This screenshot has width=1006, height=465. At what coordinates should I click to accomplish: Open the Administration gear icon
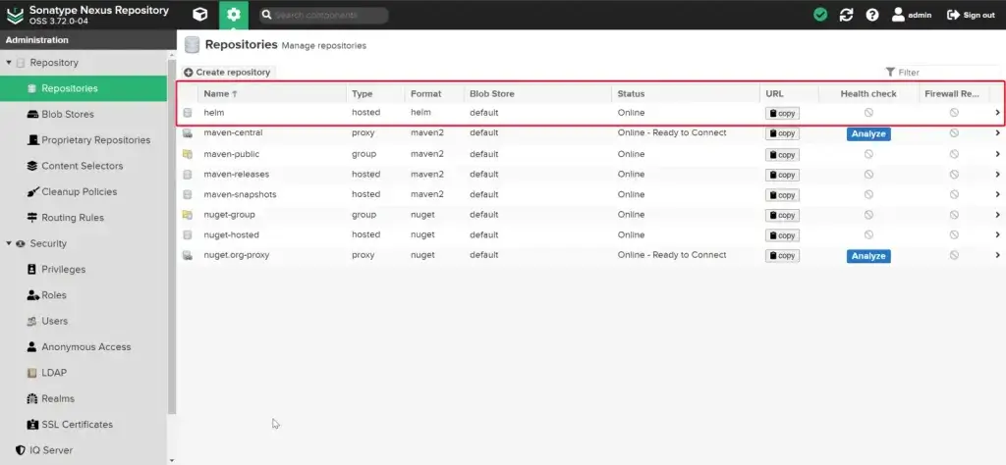234,14
